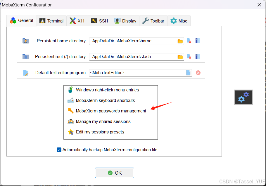Click the users icon beside shared sessions
Image resolution: width=266 pixels, height=186 pixels.
70,121
